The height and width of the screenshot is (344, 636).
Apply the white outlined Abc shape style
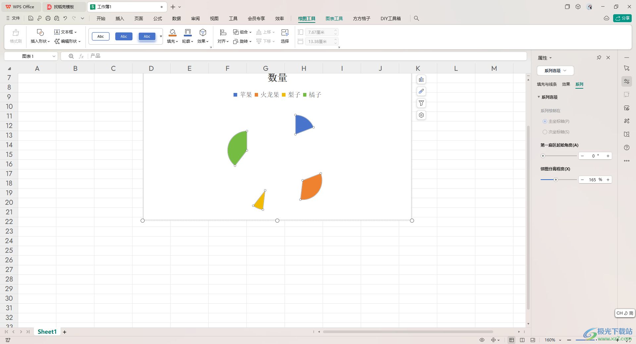(101, 36)
